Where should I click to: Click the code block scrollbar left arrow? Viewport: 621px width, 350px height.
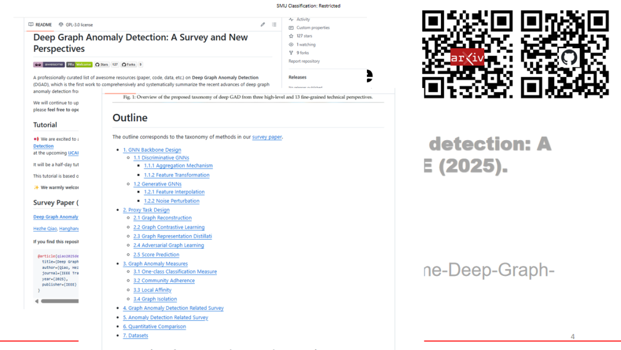click(36, 301)
